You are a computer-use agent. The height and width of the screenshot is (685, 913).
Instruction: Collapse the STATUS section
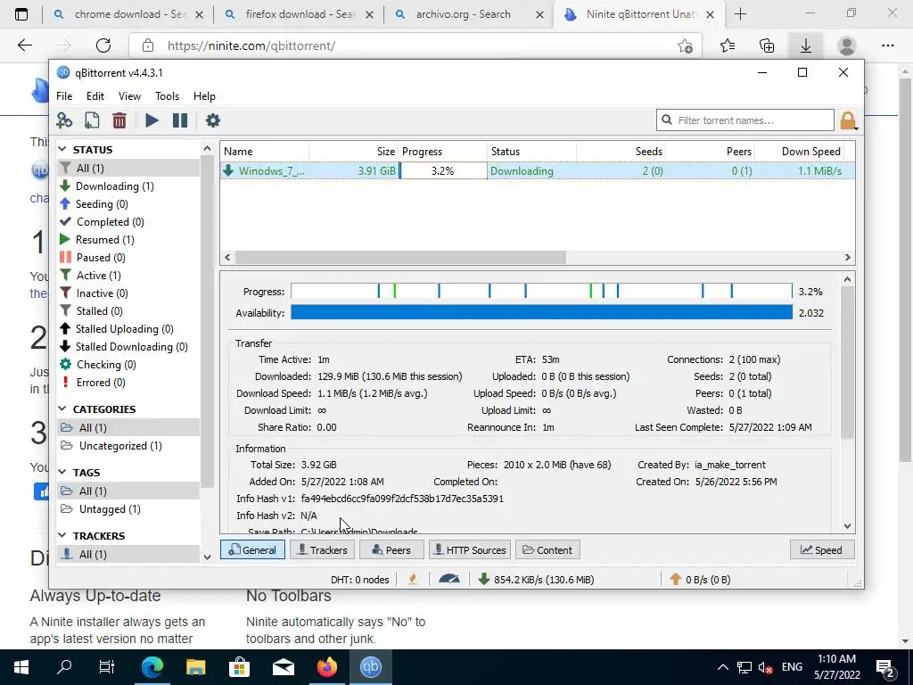[x=62, y=150]
